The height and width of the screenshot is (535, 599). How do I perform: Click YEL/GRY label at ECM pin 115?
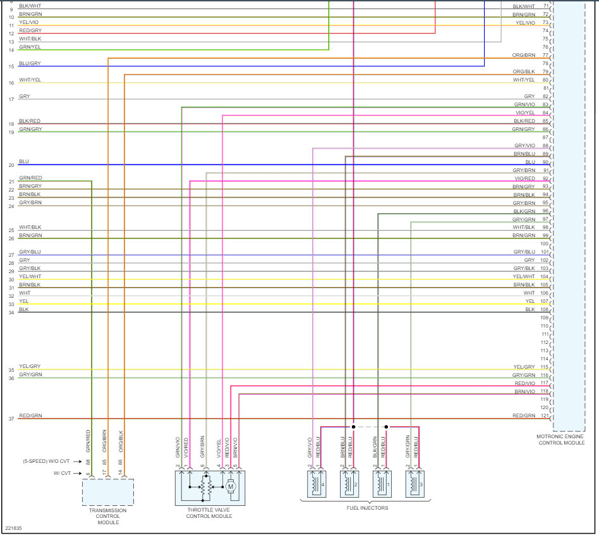click(x=524, y=367)
